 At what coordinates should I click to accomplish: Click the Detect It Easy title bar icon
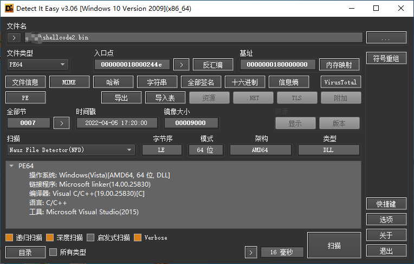tap(9, 8)
